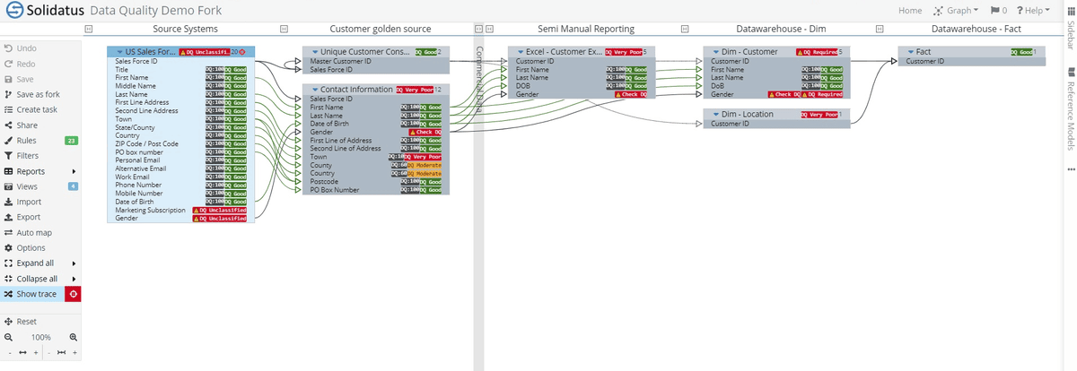Expand the collapsed Commercial Data layer
Viewport: 1077px width, 371px height.
click(478, 30)
